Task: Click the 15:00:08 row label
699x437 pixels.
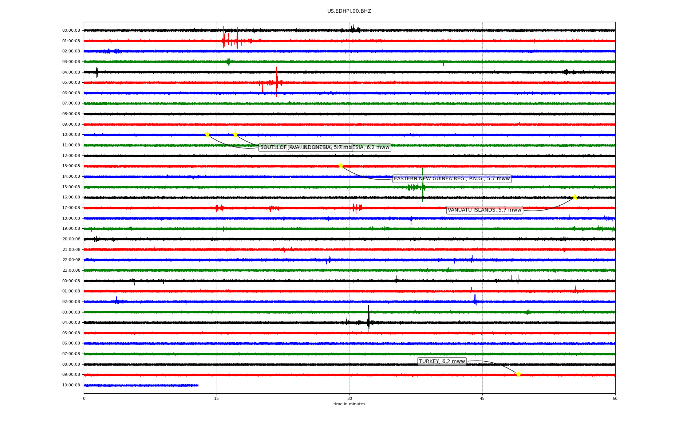Action: 71,187
